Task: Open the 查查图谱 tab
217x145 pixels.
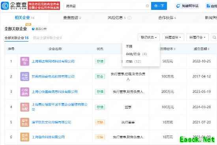Action: [x=72, y=18]
